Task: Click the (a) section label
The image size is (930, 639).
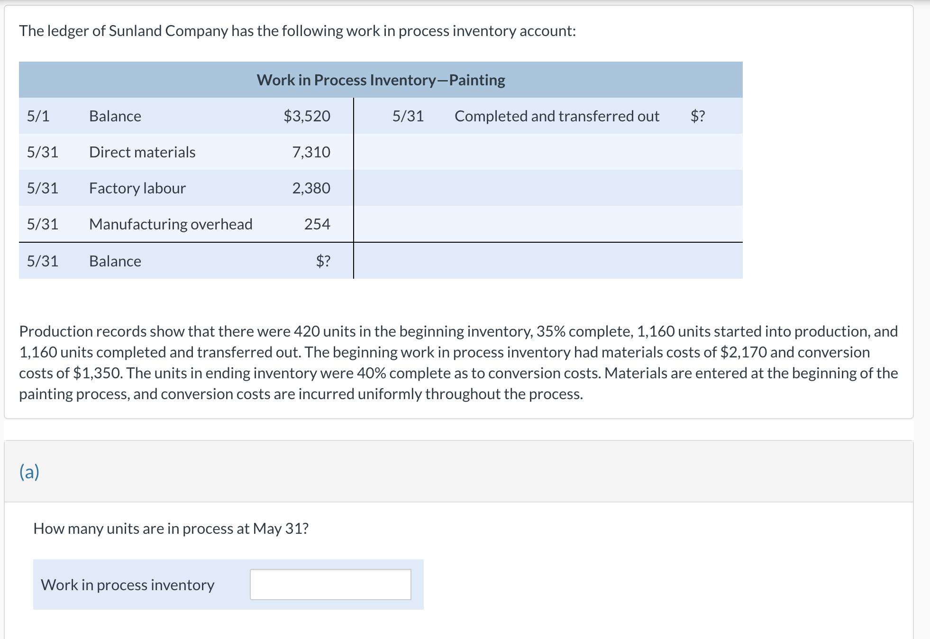Action: point(29,472)
